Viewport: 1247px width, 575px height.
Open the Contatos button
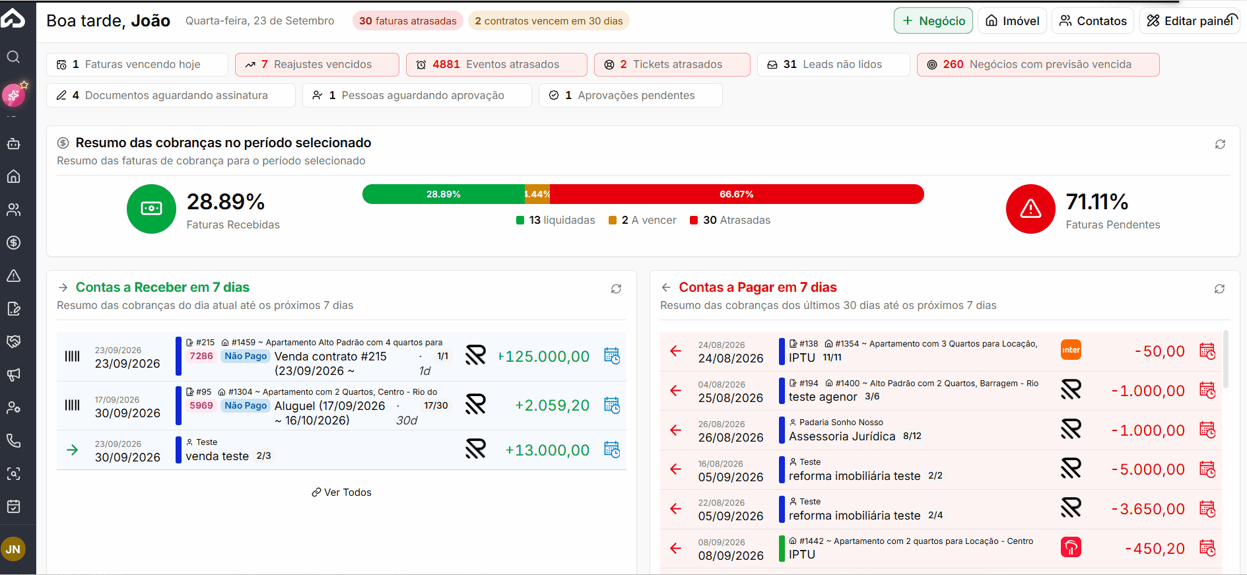(1093, 20)
